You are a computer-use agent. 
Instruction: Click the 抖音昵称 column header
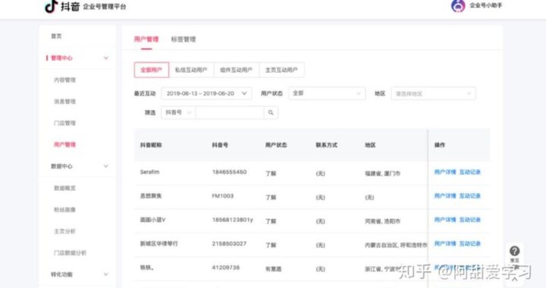pyautogui.click(x=151, y=145)
